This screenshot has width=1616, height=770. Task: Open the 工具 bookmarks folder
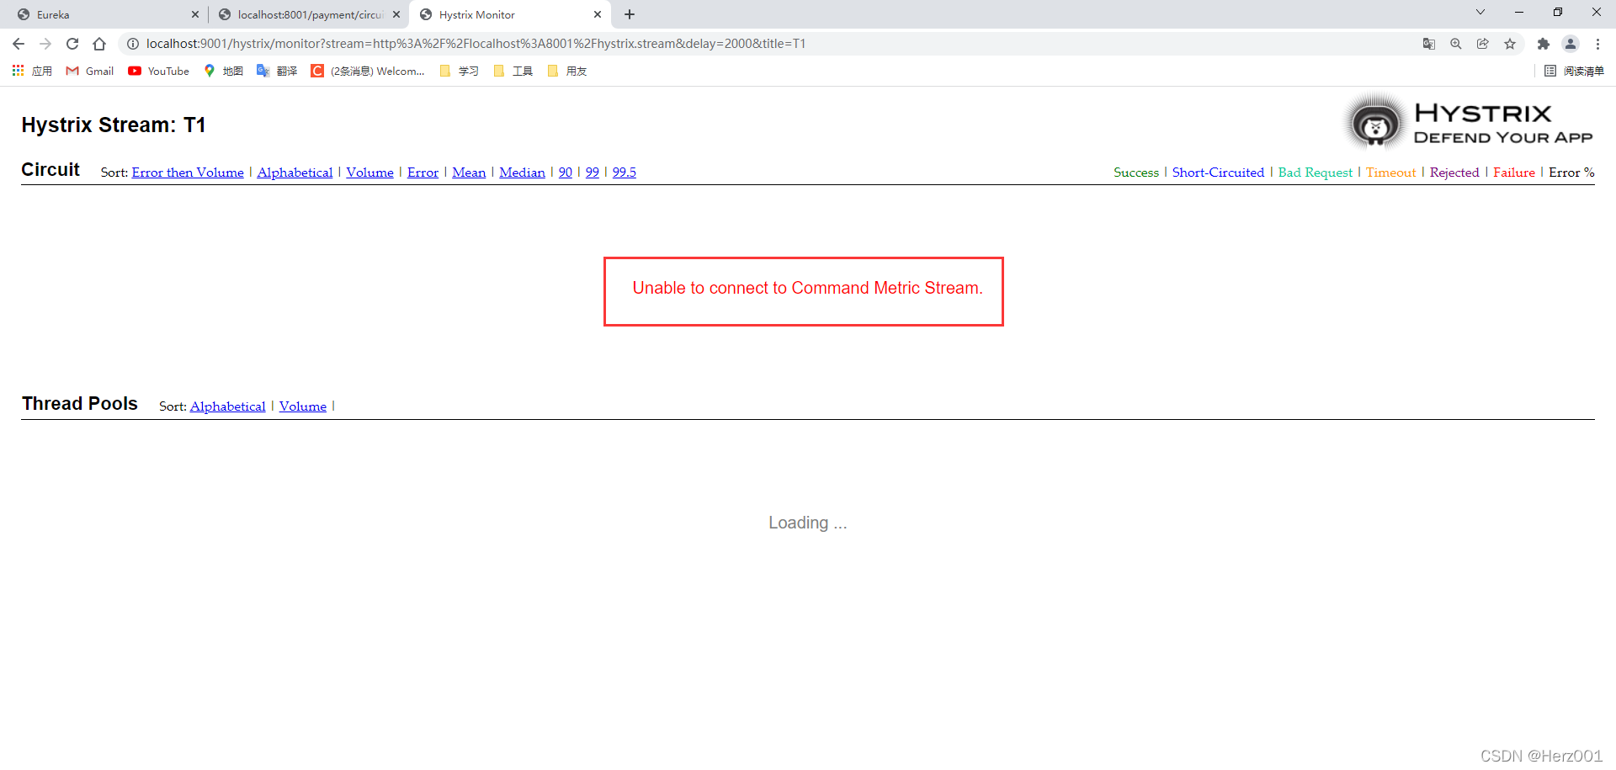click(513, 72)
